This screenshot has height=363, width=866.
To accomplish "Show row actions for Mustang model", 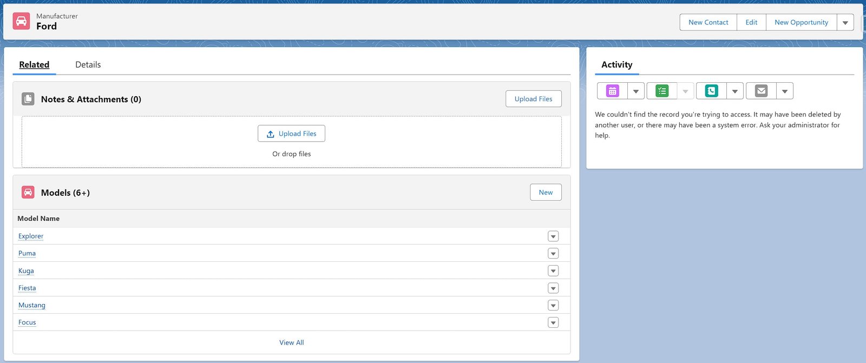I will pos(553,306).
